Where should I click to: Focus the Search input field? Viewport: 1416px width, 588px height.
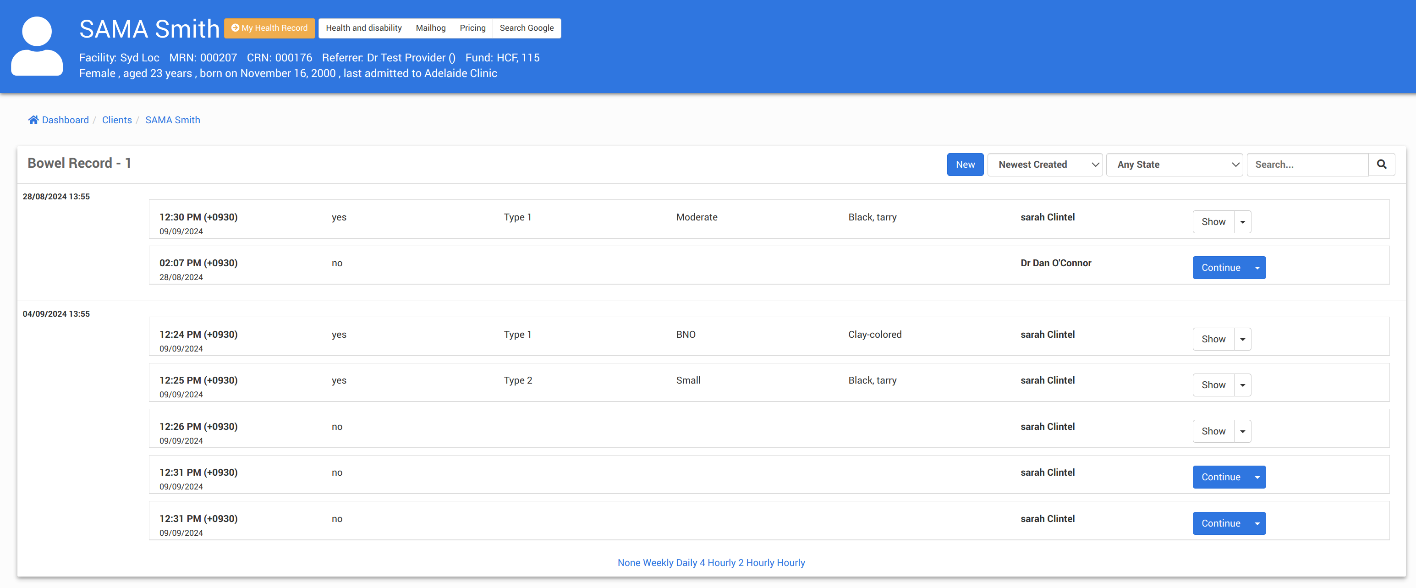[1307, 165]
